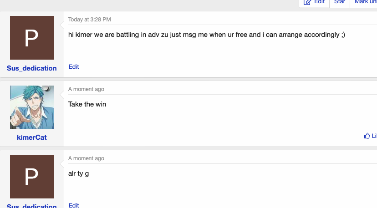This screenshot has width=377, height=208.
Task: Click the pencil Edit icon in top toolbar
Action: point(307,2)
